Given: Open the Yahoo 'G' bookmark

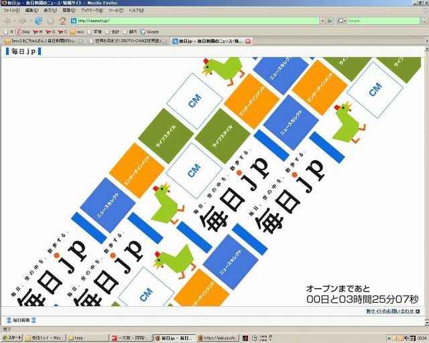Looking at the screenshot, I should click(x=50, y=31).
